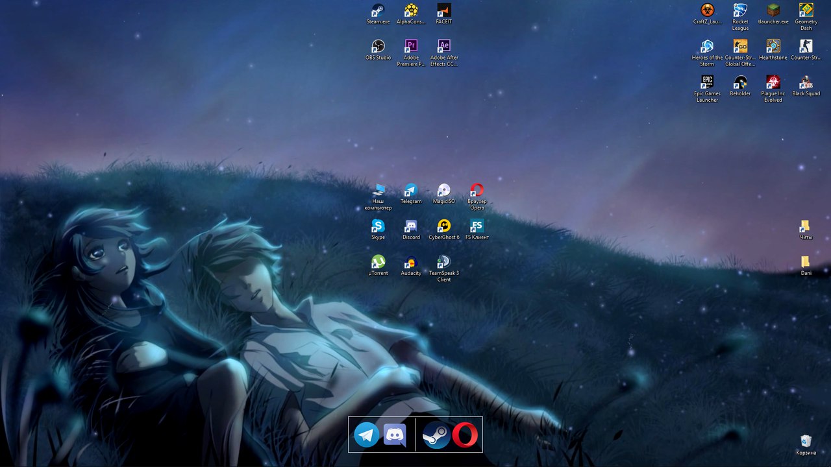Launch the AlphaCons desktop shortcut
The height and width of the screenshot is (467, 831).
tap(411, 14)
